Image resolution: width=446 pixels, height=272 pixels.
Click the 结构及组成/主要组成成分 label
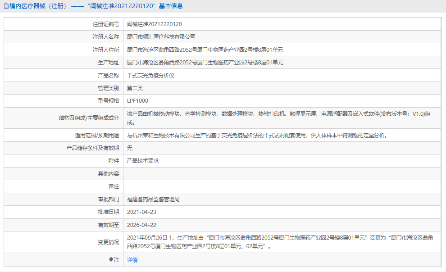(89, 118)
